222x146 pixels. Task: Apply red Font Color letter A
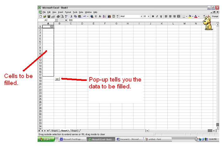[196, 16]
